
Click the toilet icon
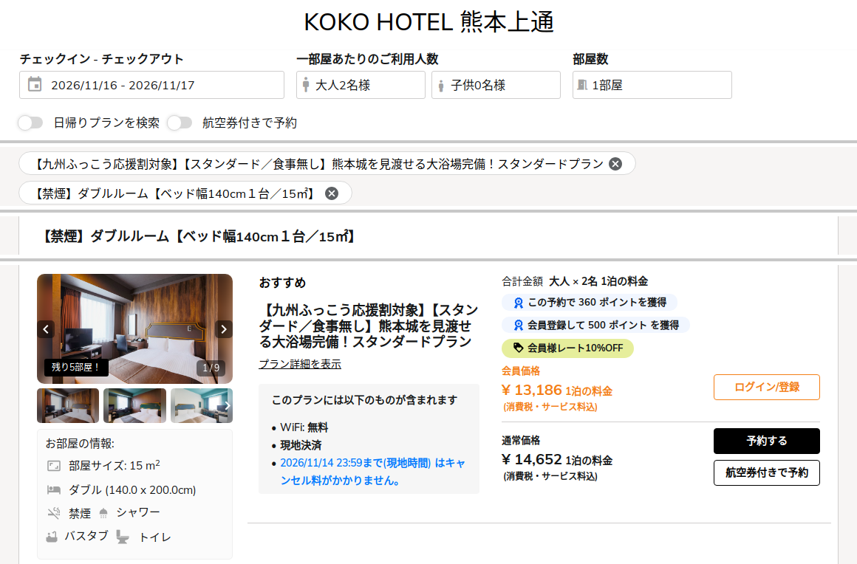pos(123,537)
